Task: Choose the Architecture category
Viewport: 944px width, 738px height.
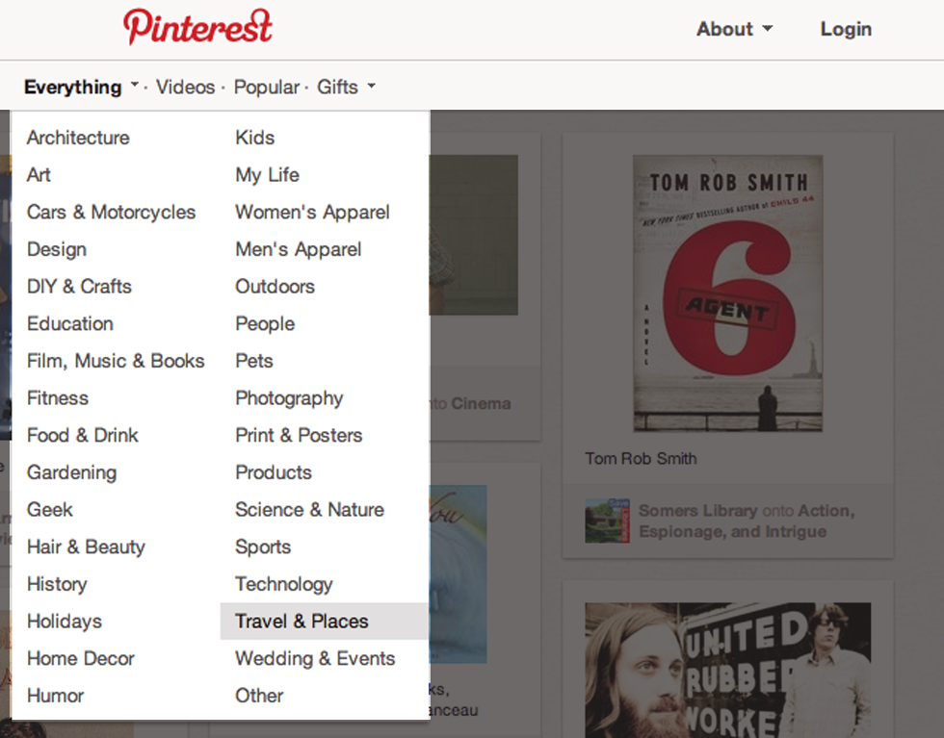Action: (78, 138)
